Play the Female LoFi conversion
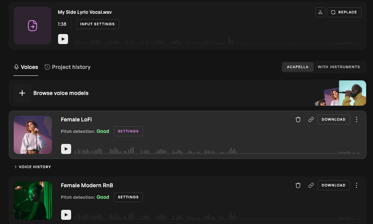 (x=66, y=149)
